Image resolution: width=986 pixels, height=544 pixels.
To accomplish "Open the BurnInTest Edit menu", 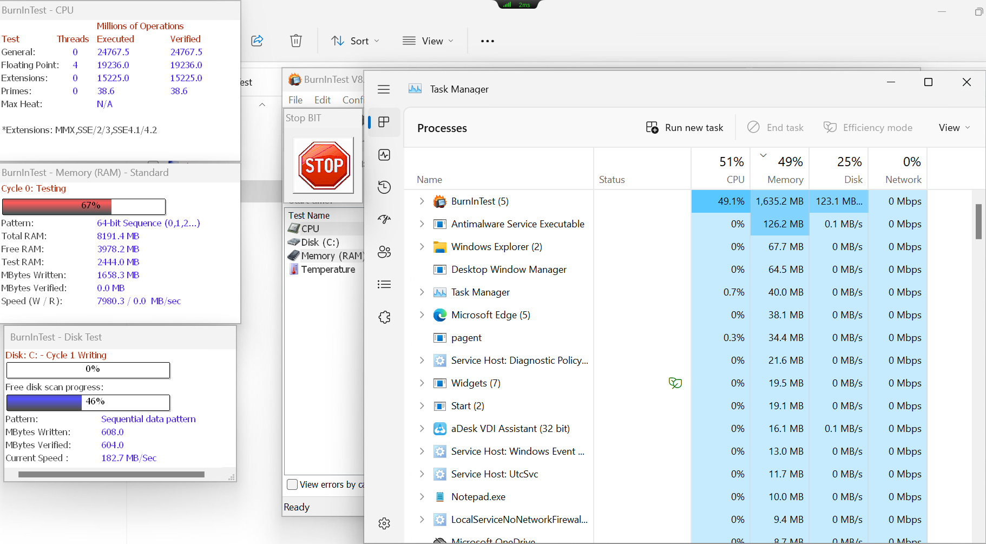I will point(323,100).
